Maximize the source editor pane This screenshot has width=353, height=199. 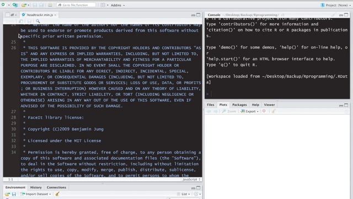199,15
